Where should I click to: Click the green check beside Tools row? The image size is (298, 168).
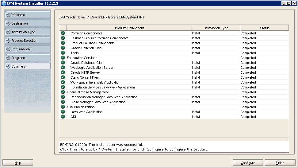coord(63,53)
